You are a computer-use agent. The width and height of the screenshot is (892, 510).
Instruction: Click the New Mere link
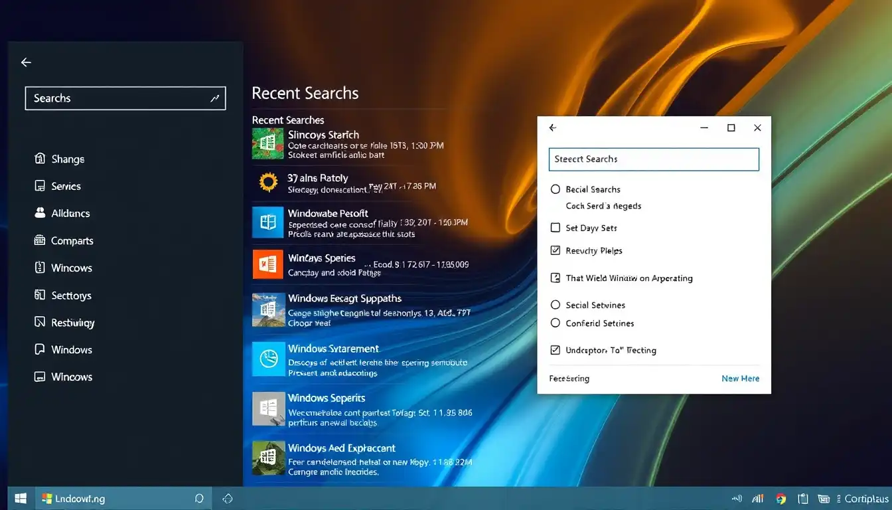[x=741, y=379]
